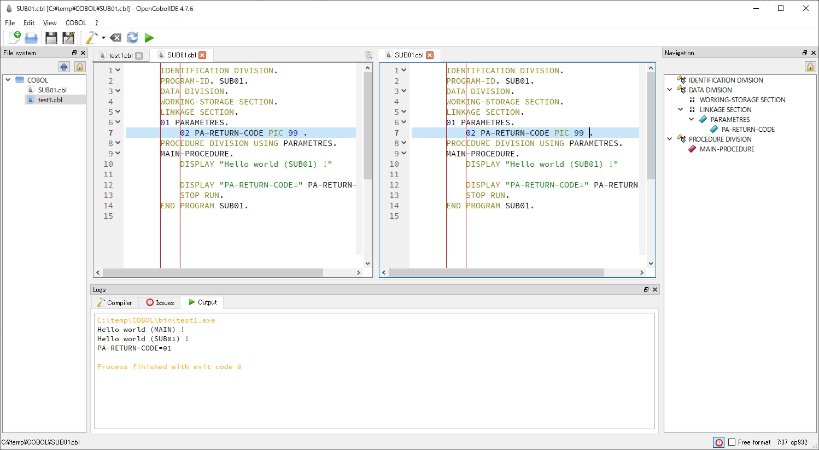Close the test1.cbl tab
The width and height of the screenshot is (819, 450).
pos(139,56)
